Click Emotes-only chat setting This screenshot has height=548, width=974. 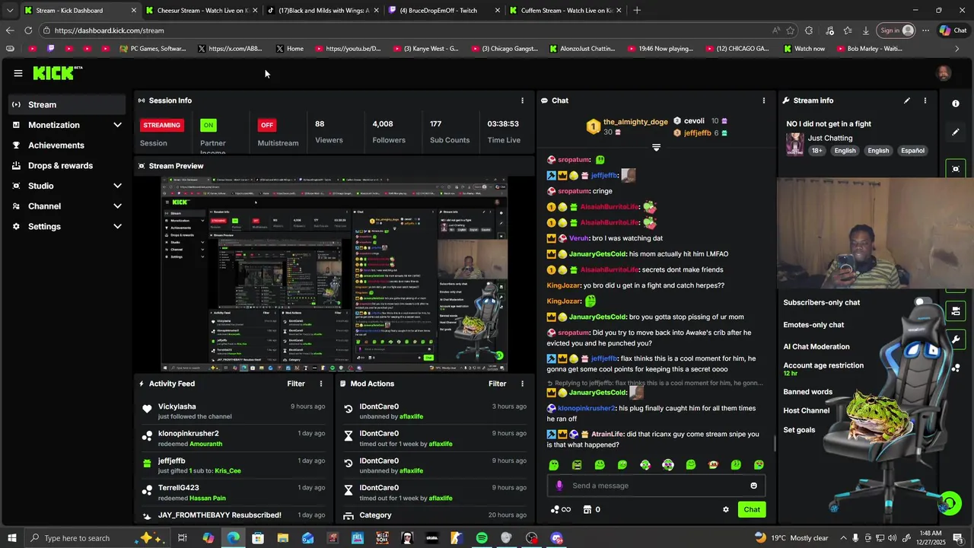pyautogui.click(x=813, y=325)
